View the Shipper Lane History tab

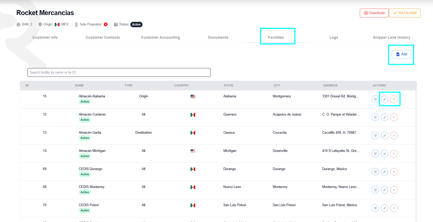(x=391, y=37)
